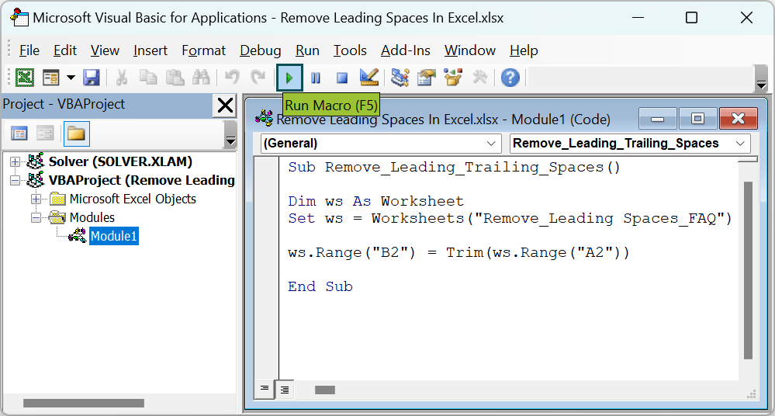Click the code window split bar handle

[x=748, y=160]
